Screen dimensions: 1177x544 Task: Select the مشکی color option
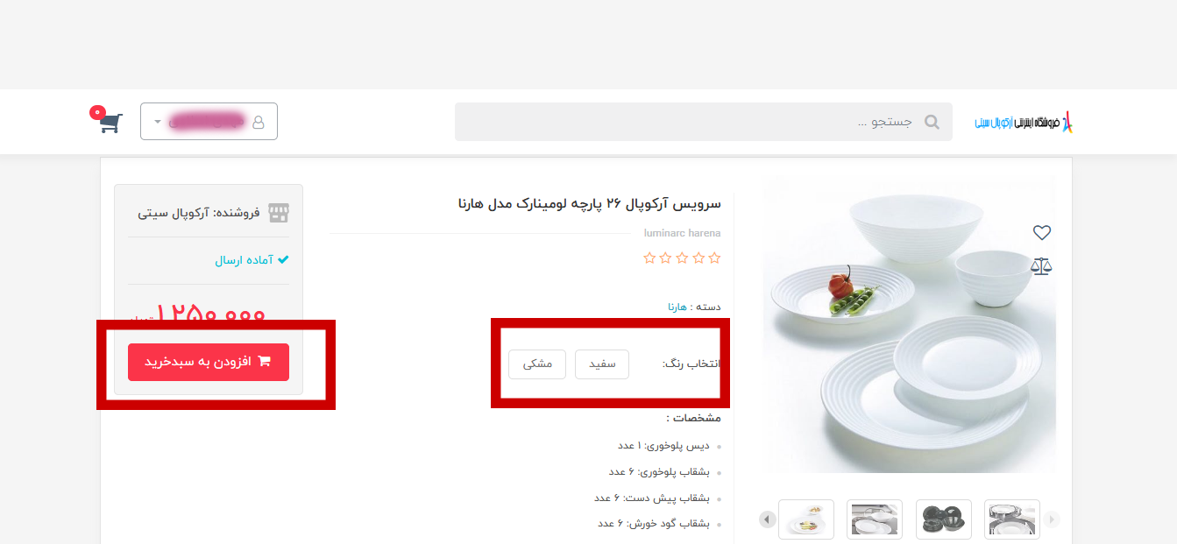(537, 364)
